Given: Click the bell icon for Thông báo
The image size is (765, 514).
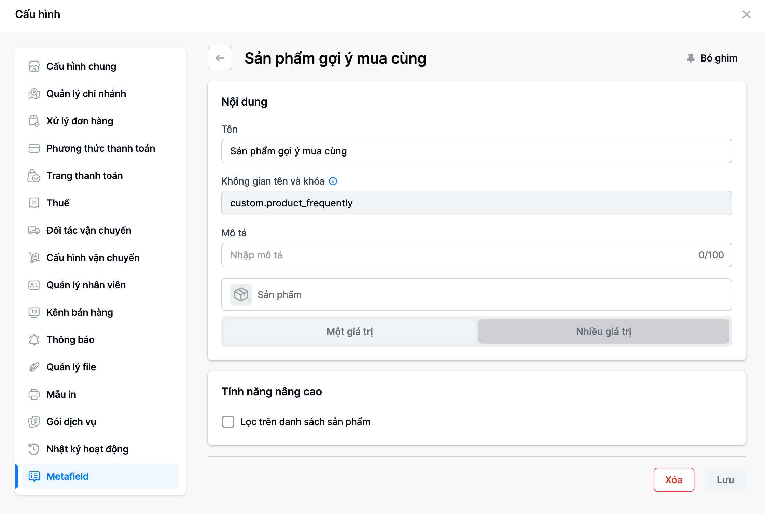Looking at the screenshot, I should [34, 340].
